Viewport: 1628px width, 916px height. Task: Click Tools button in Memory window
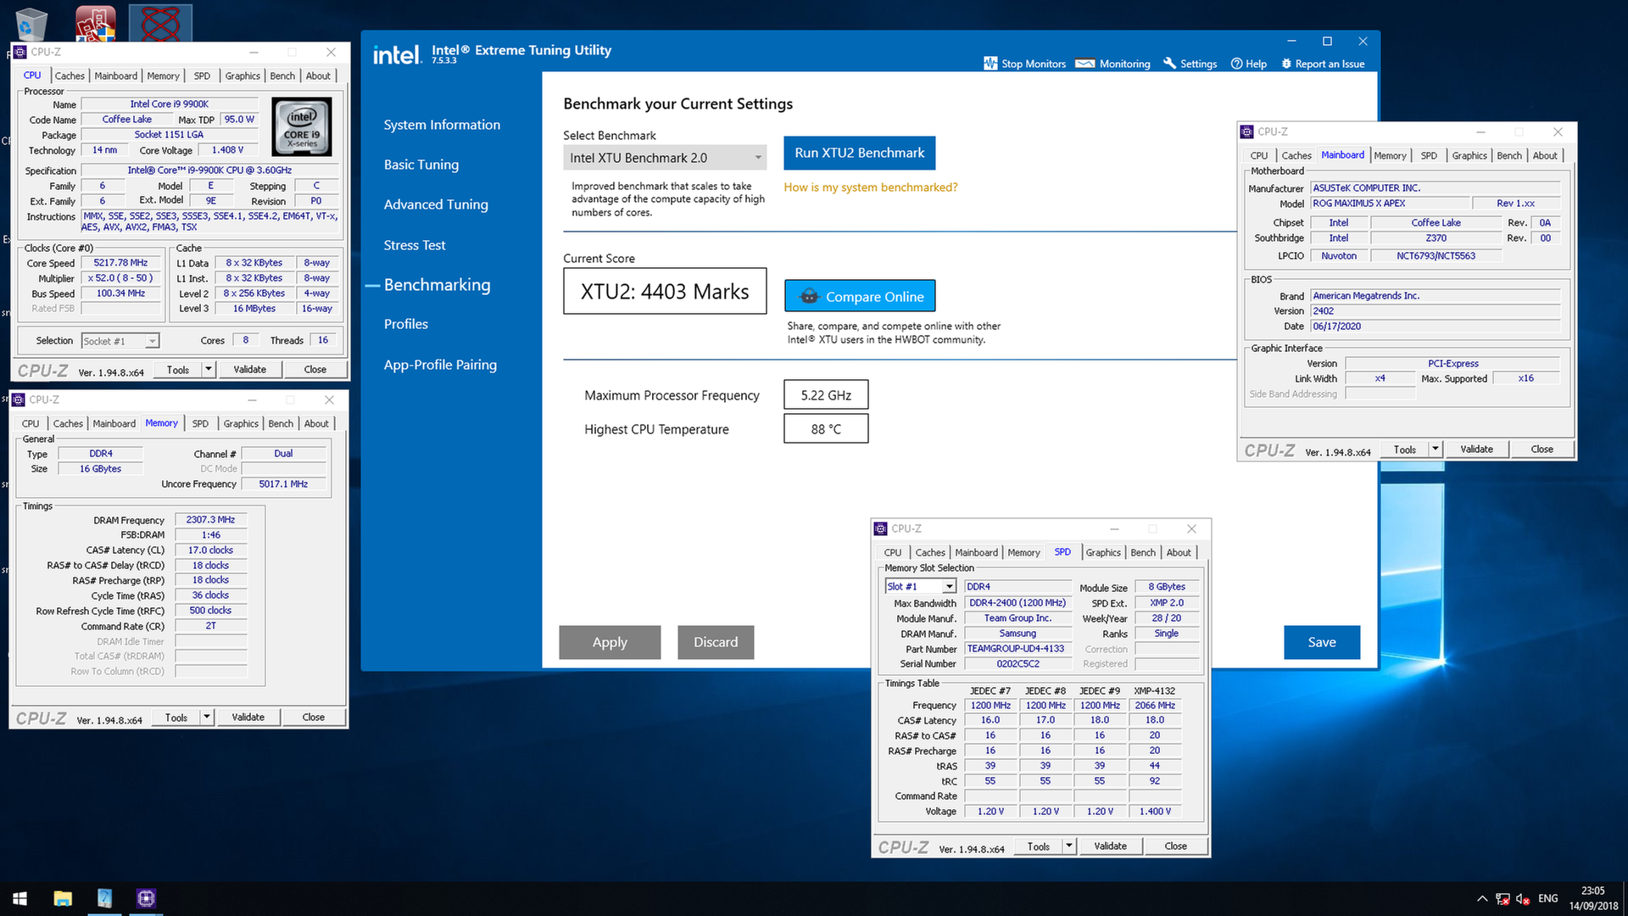tap(176, 718)
